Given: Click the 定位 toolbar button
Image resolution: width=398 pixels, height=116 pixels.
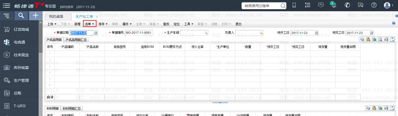Looking at the screenshot, I should click(x=177, y=24).
